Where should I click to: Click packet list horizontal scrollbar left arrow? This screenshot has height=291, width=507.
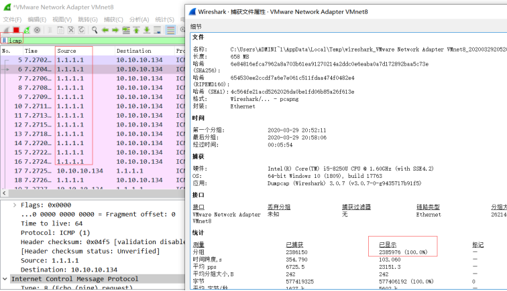(4, 193)
